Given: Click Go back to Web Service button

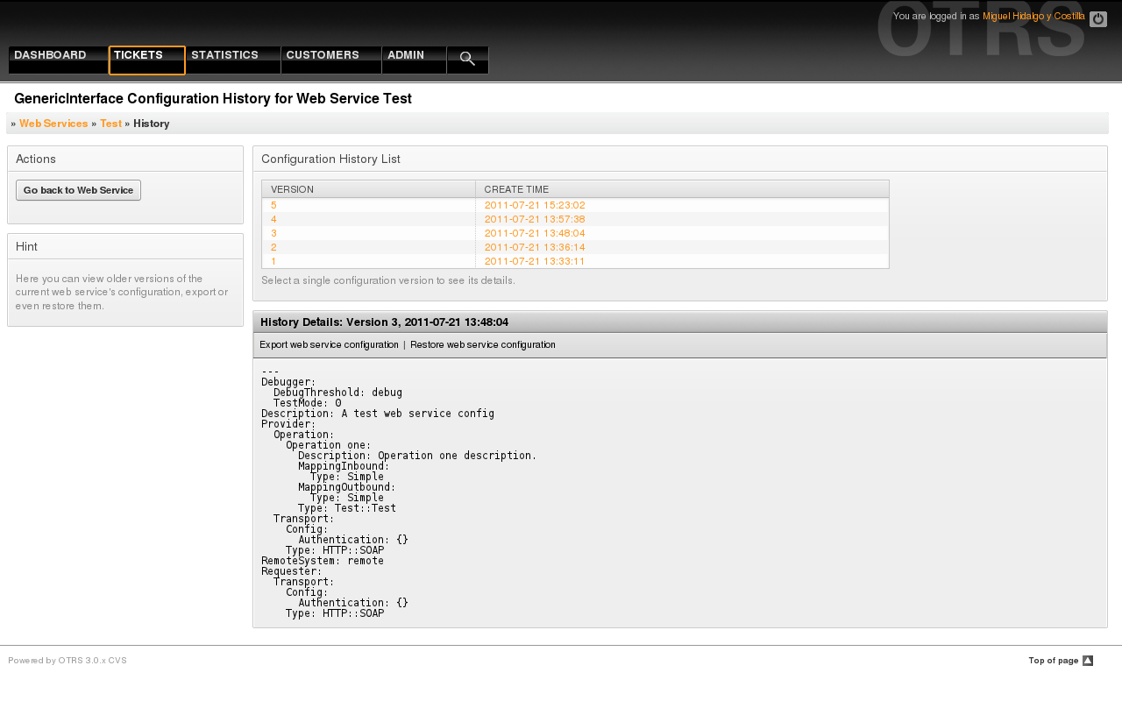Looking at the screenshot, I should (78, 190).
